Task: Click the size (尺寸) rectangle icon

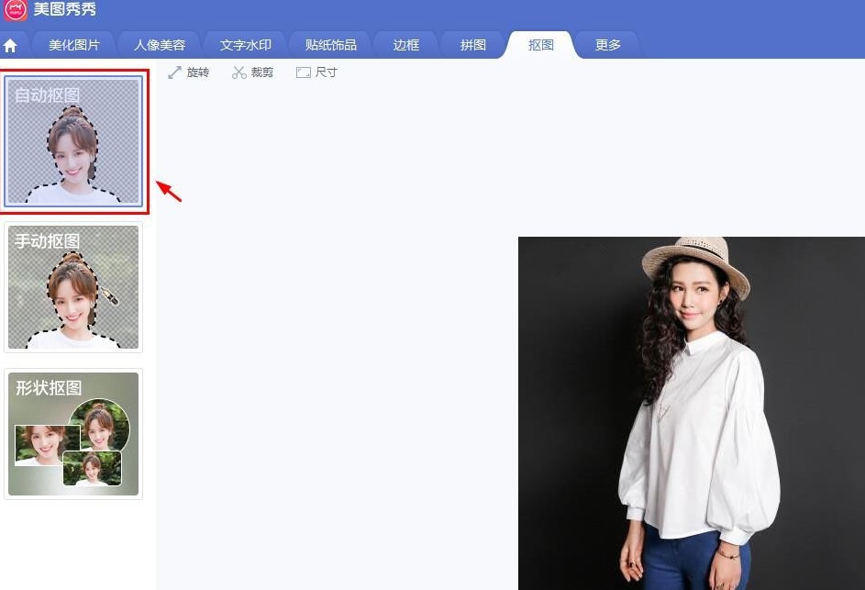Action: [304, 72]
